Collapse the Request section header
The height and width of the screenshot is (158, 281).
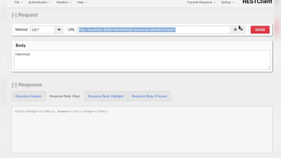25,15
